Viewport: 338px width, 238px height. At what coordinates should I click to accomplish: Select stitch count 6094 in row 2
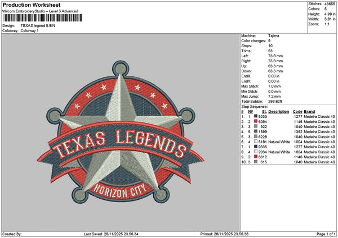coord(263,122)
